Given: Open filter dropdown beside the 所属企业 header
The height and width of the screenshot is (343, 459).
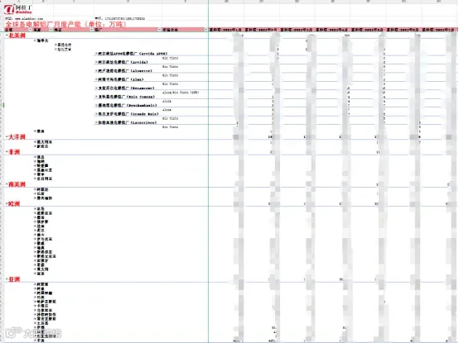Looking at the screenshot, I should [x=206, y=30].
